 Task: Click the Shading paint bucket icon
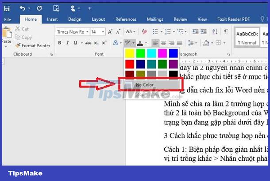tap(206, 43)
